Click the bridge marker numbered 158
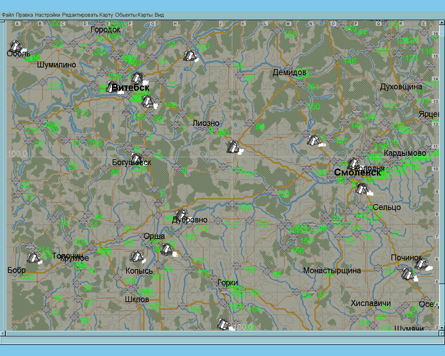Screen dimensions: 445x356 pyautogui.click(x=277, y=31)
